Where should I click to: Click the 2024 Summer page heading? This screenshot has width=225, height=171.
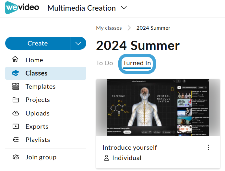[138, 45]
